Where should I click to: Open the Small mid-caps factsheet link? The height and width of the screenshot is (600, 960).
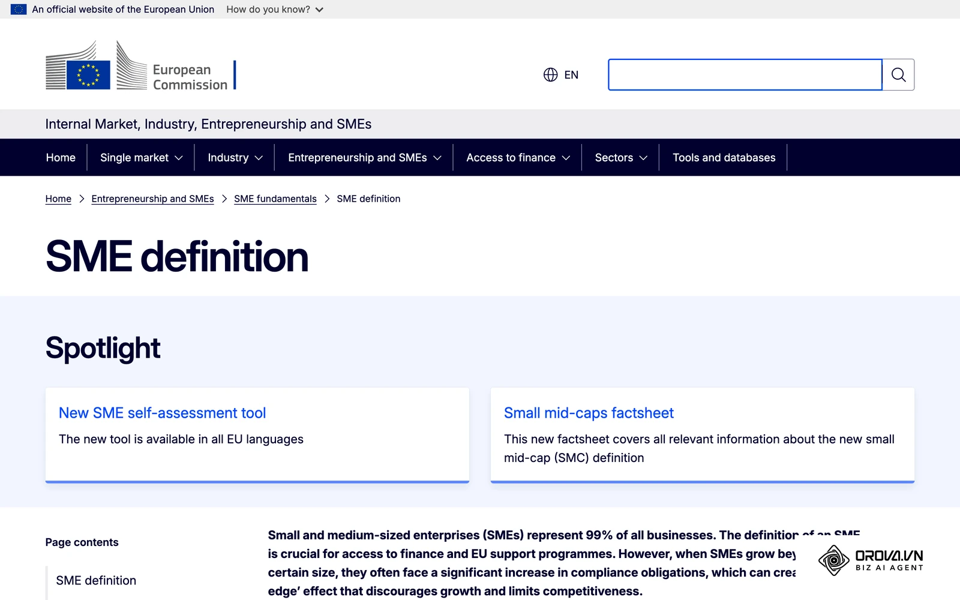589,413
